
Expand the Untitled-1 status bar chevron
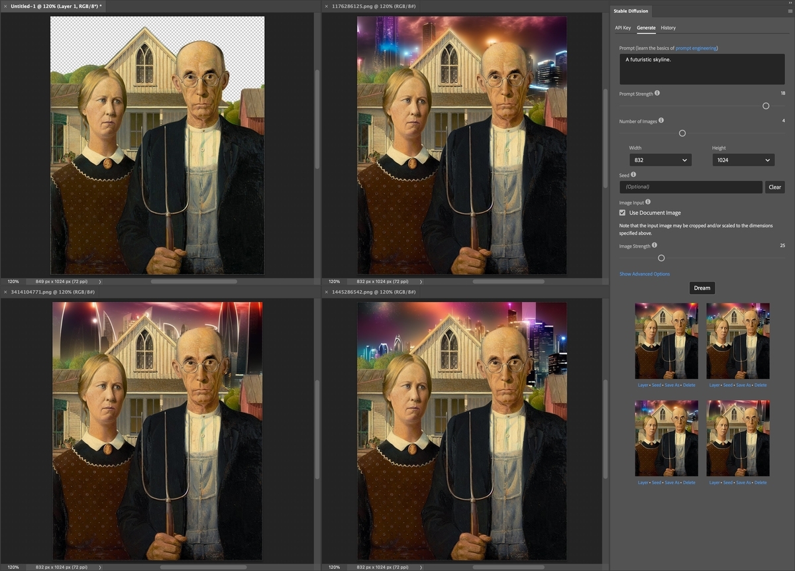pos(100,281)
